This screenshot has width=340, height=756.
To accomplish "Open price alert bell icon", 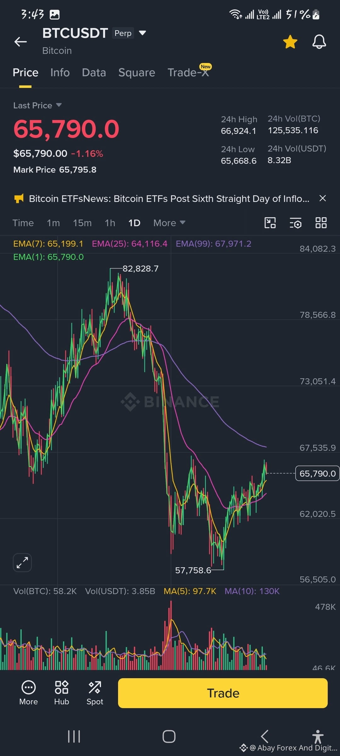I will tap(319, 42).
